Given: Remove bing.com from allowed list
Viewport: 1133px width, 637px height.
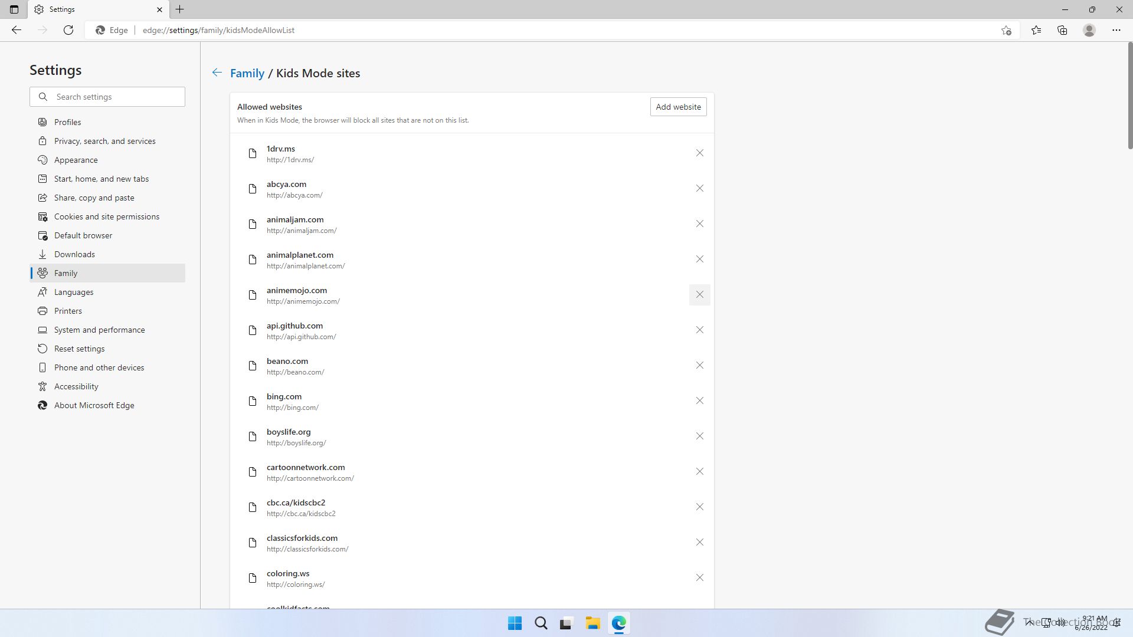Looking at the screenshot, I should tap(699, 401).
